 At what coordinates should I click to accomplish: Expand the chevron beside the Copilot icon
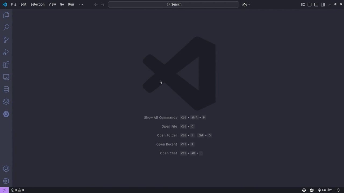[x=249, y=5]
